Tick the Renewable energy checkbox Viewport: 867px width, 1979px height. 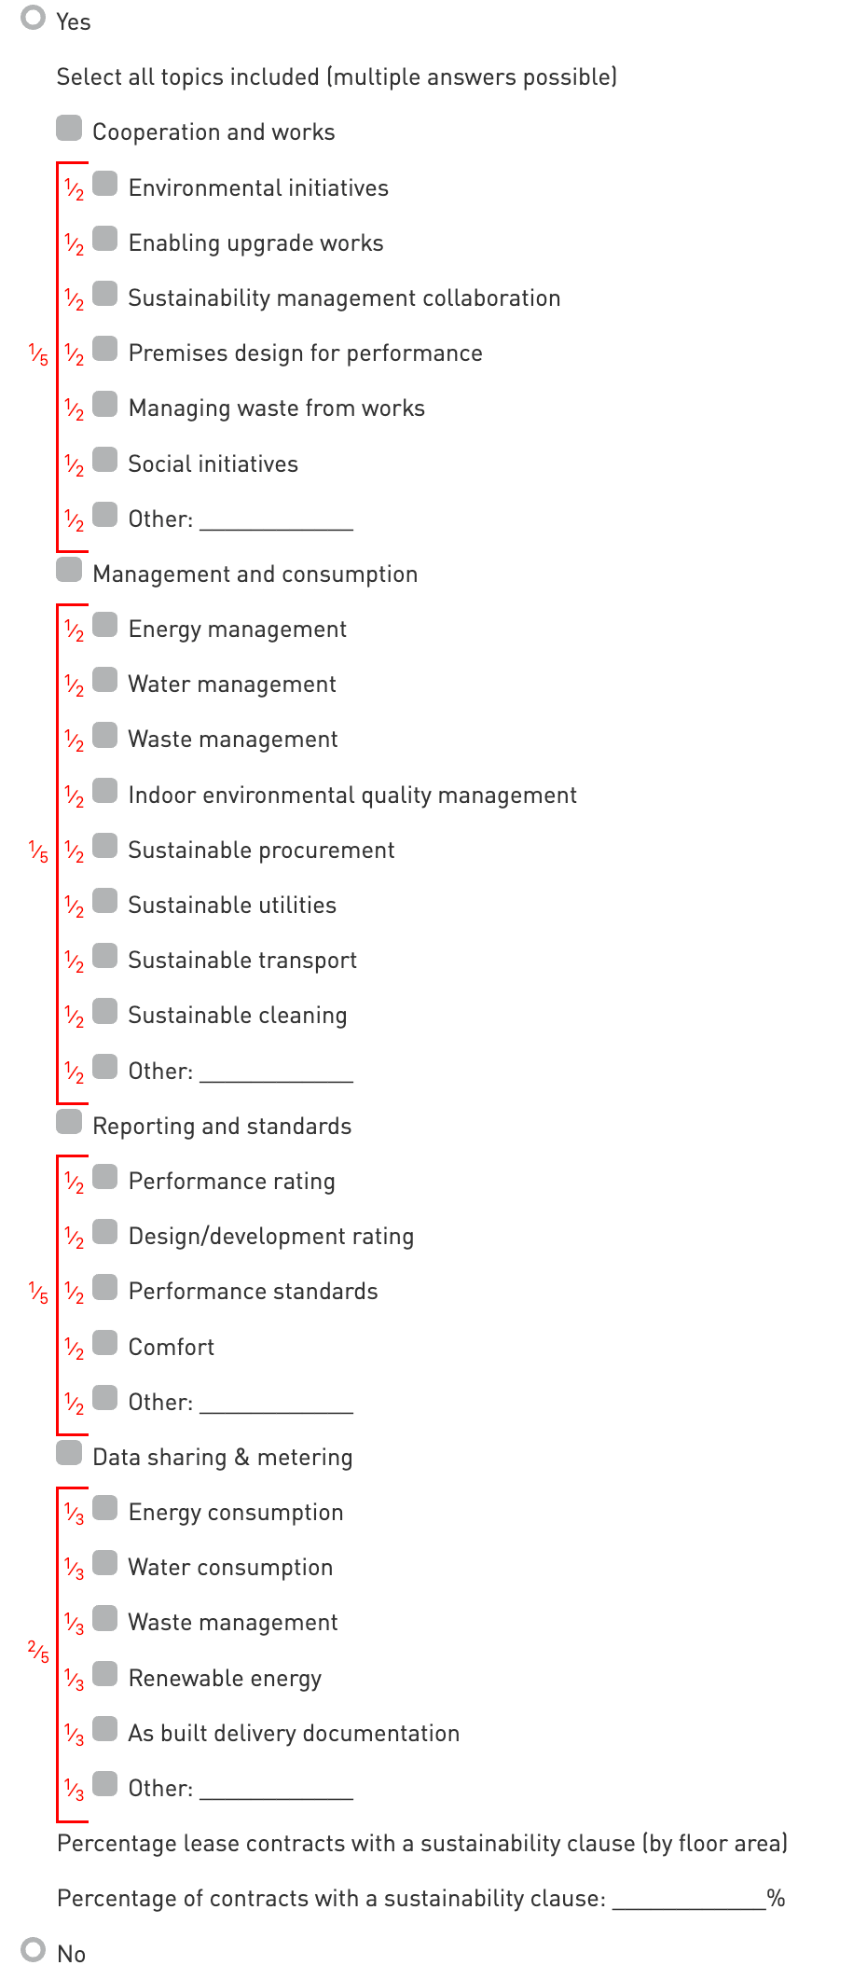pyautogui.click(x=105, y=1674)
